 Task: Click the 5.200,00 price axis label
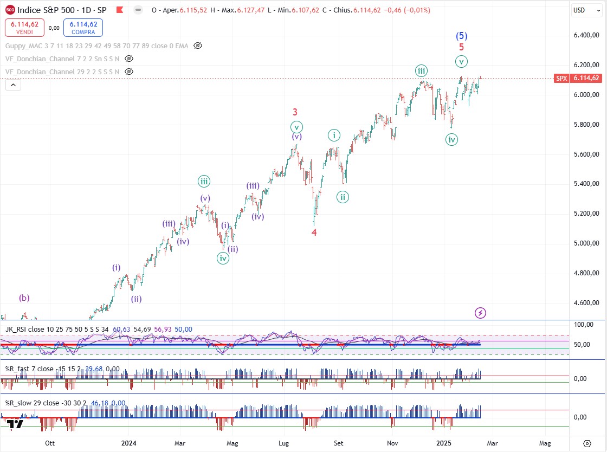coord(586,214)
